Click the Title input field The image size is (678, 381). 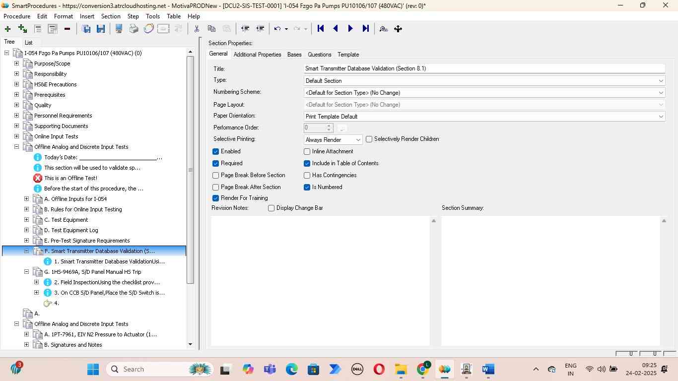coord(484,68)
